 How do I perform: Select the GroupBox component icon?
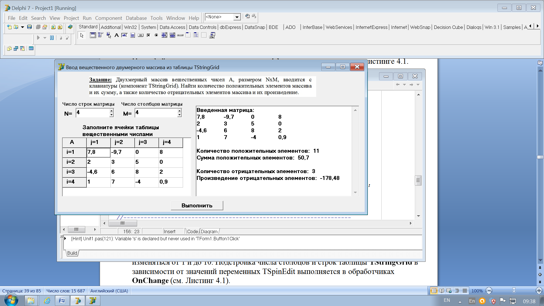pos(188,35)
